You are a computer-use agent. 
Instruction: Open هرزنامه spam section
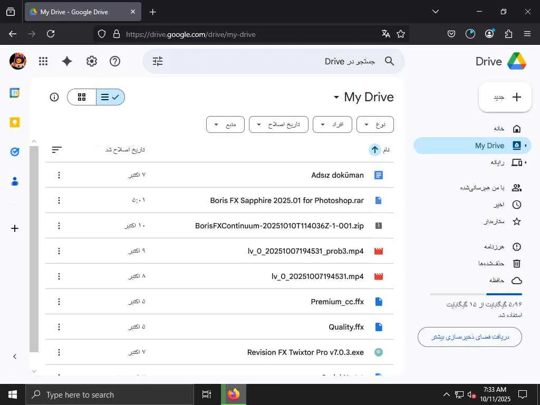tap(472, 247)
